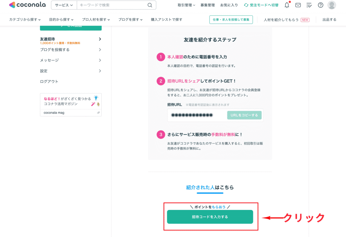The image size is (346, 237).
Task: Open お気に入り in the top menu
Action: click(229, 5)
